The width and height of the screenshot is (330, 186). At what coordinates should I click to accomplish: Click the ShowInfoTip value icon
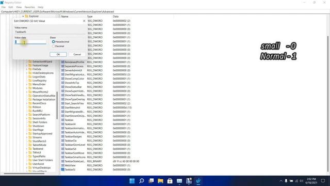coord(62,83)
